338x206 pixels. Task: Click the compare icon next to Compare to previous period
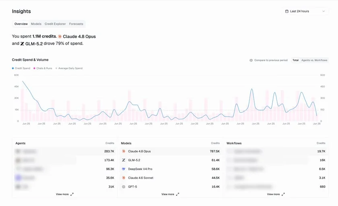pos(251,60)
